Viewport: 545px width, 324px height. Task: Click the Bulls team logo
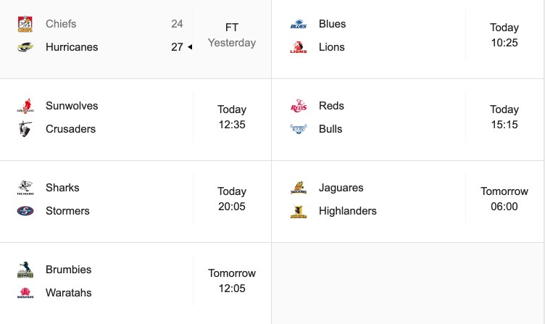(x=299, y=129)
